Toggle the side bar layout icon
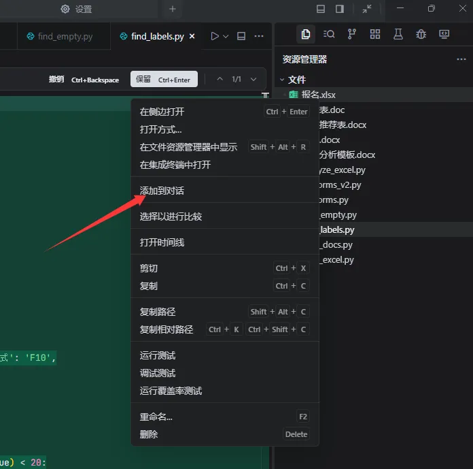 (x=340, y=9)
